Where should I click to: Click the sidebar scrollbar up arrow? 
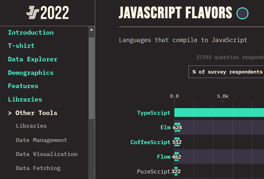[x=91, y=30]
